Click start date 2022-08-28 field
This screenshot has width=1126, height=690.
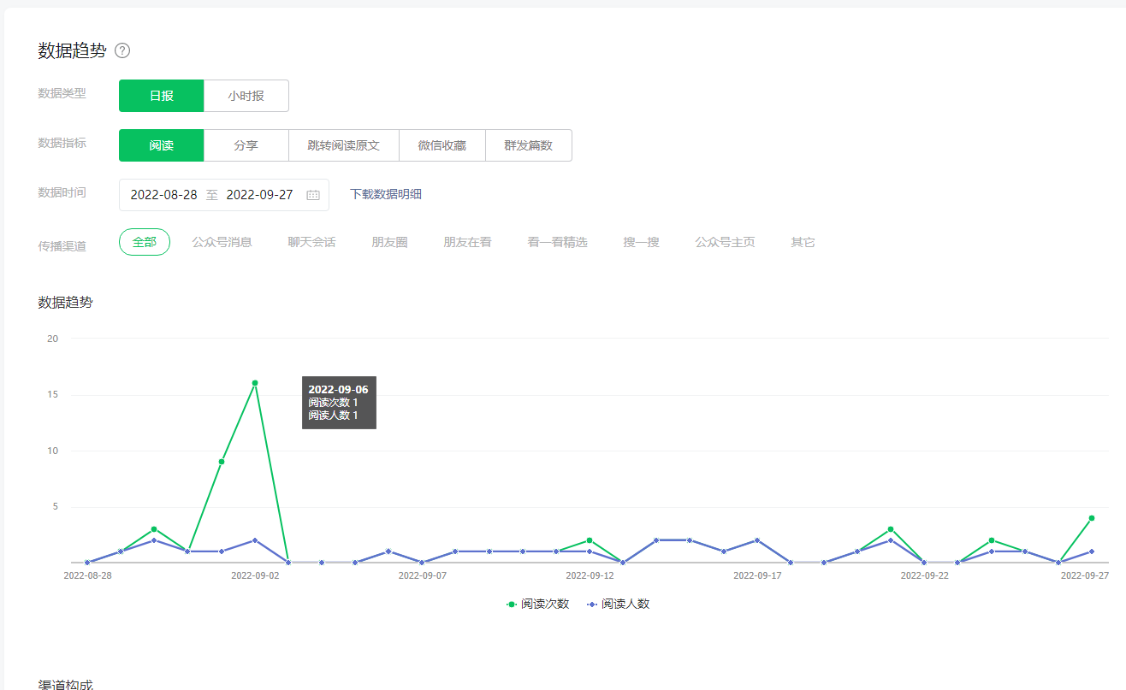[163, 195]
